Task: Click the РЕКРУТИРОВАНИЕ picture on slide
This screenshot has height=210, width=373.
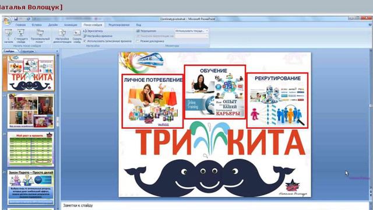Action: [277, 100]
